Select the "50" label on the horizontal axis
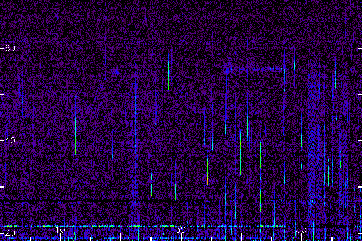Screen dimensions: 362x241 (x=301, y=229)
